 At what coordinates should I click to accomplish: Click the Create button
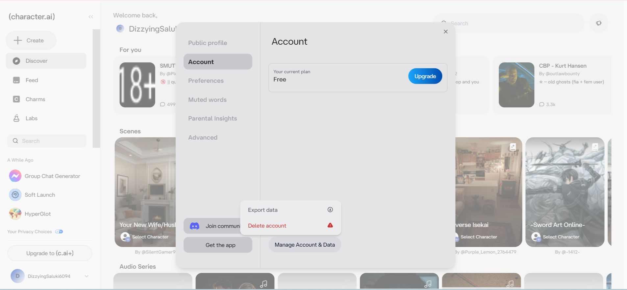[x=31, y=40]
